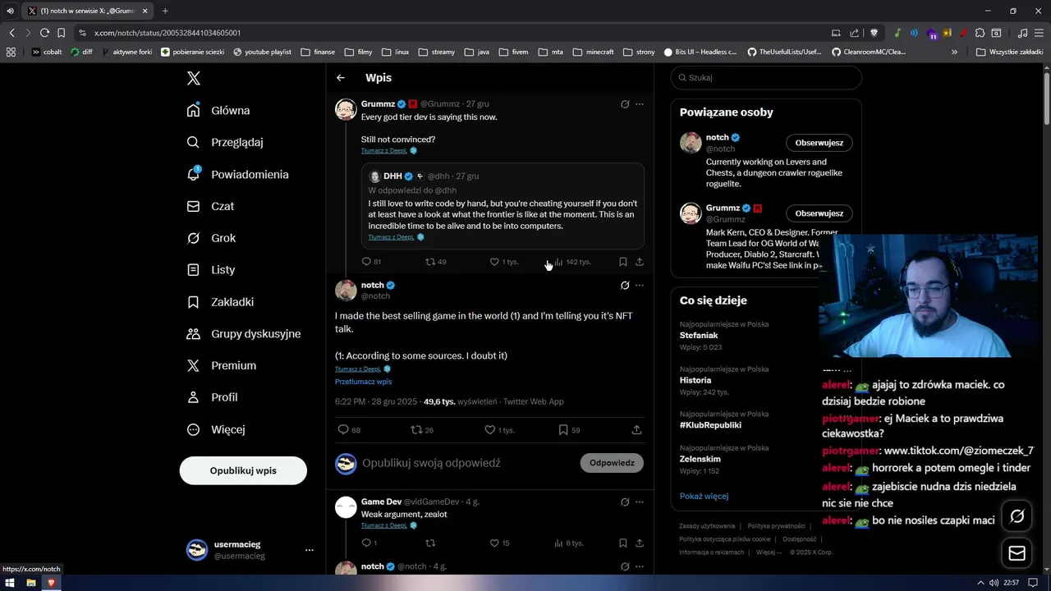Repost notch post with 26 reposts
Image resolution: width=1051 pixels, height=591 pixels.
[422, 429]
